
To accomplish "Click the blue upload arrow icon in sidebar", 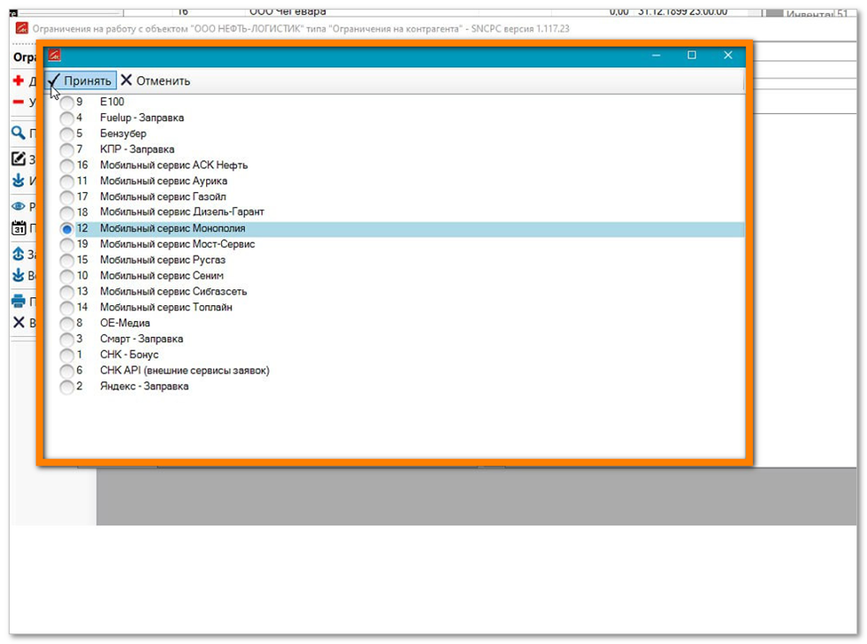I will [19, 254].
